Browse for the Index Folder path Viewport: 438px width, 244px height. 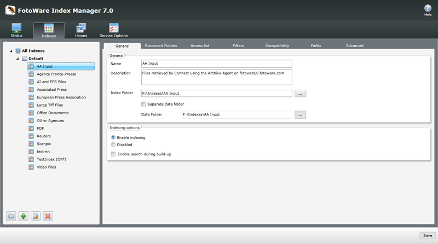point(300,94)
